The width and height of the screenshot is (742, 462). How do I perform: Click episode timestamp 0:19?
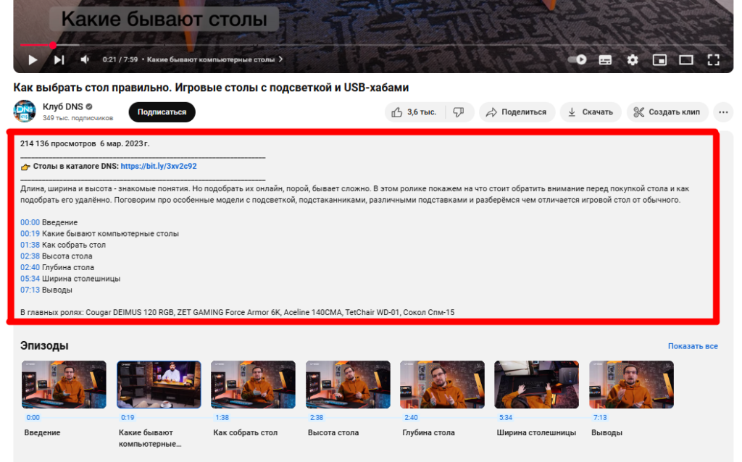coord(128,418)
